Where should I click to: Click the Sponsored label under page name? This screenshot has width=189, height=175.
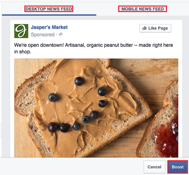pyautogui.click(x=43, y=35)
